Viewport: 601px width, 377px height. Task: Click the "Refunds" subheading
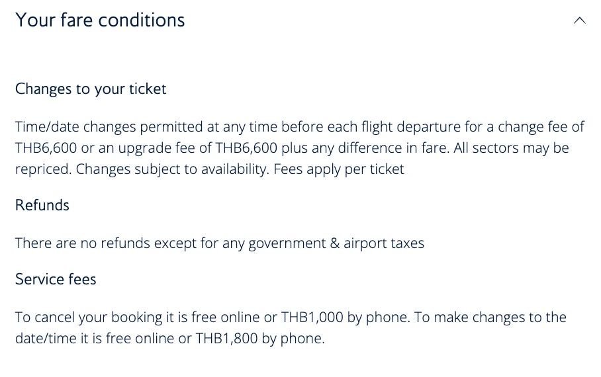42,205
